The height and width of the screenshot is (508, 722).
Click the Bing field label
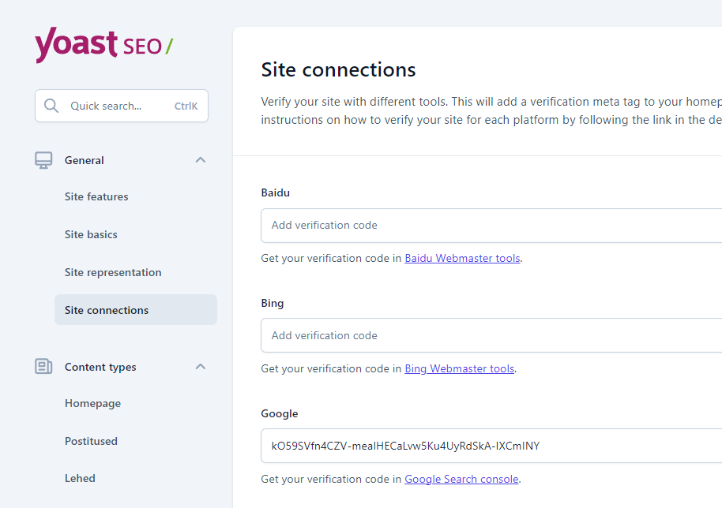272,304
